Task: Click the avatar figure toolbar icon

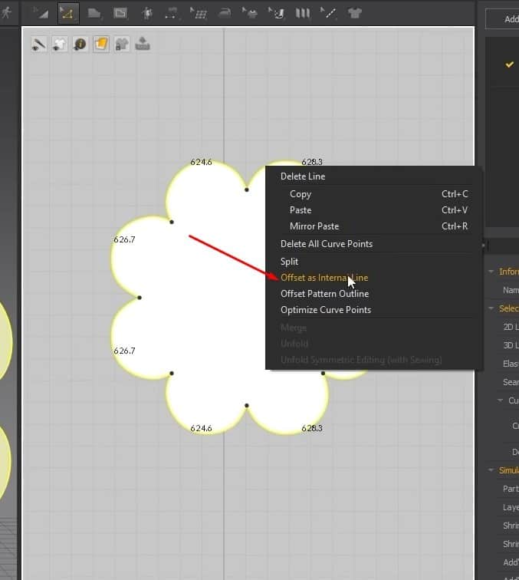Action: tap(146, 13)
